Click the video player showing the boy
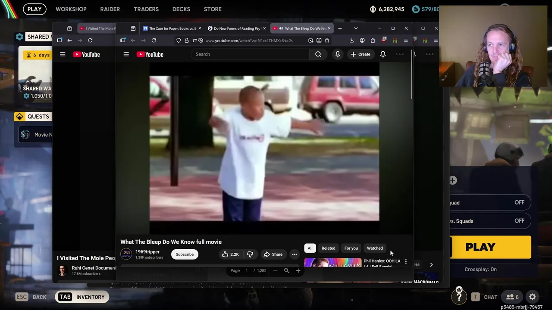The image size is (552, 310). point(264,149)
